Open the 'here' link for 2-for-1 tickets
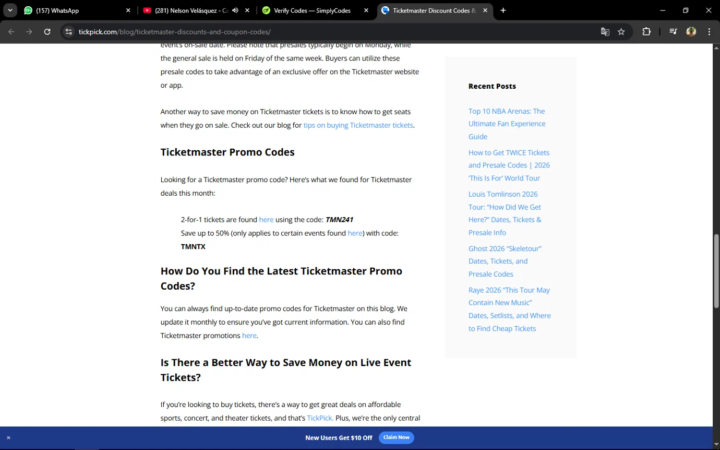 click(x=266, y=220)
